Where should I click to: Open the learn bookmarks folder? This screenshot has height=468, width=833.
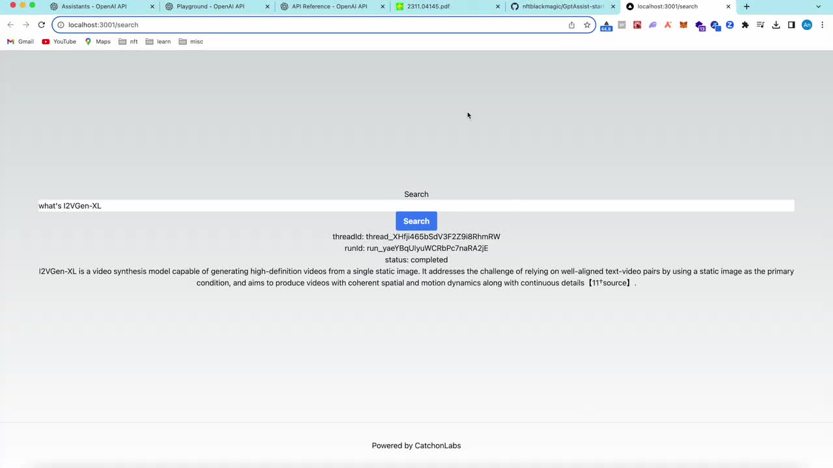coord(158,42)
